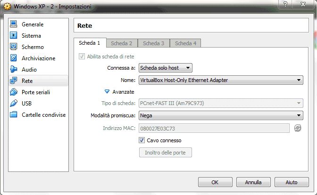Switch to the Scheda 3 tab
The width and height of the screenshot is (317, 195).
[153, 43]
